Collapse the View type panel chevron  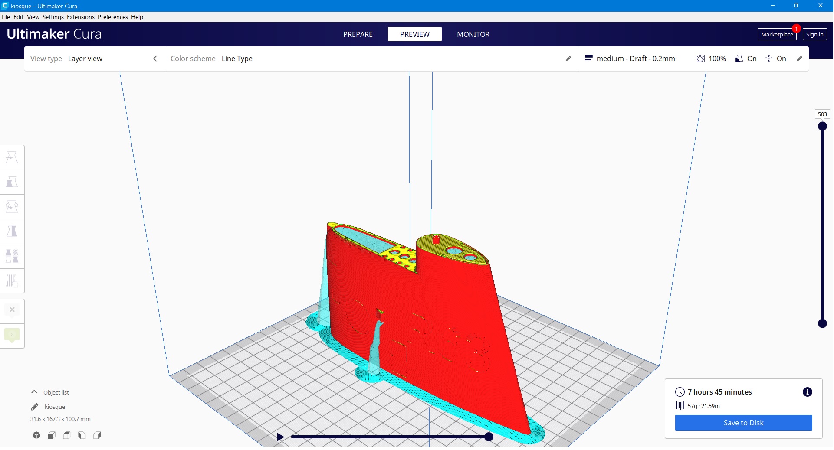click(x=155, y=59)
